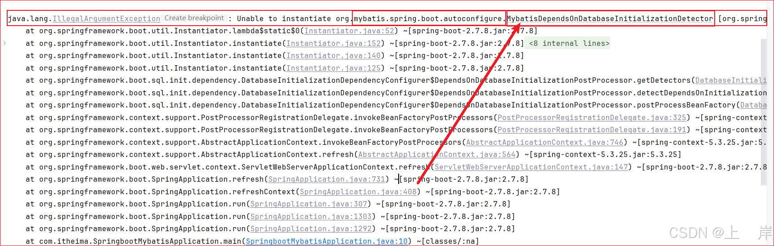Click 'mybatis.spring.boot.autoconfigure.' package text
The height and width of the screenshot is (246, 774).
tap(430, 19)
